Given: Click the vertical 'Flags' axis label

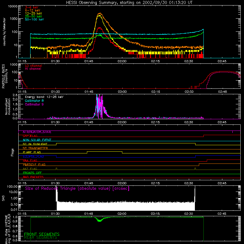Looking at the screenshot, I should pyautogui.click(x=13, y=152).
